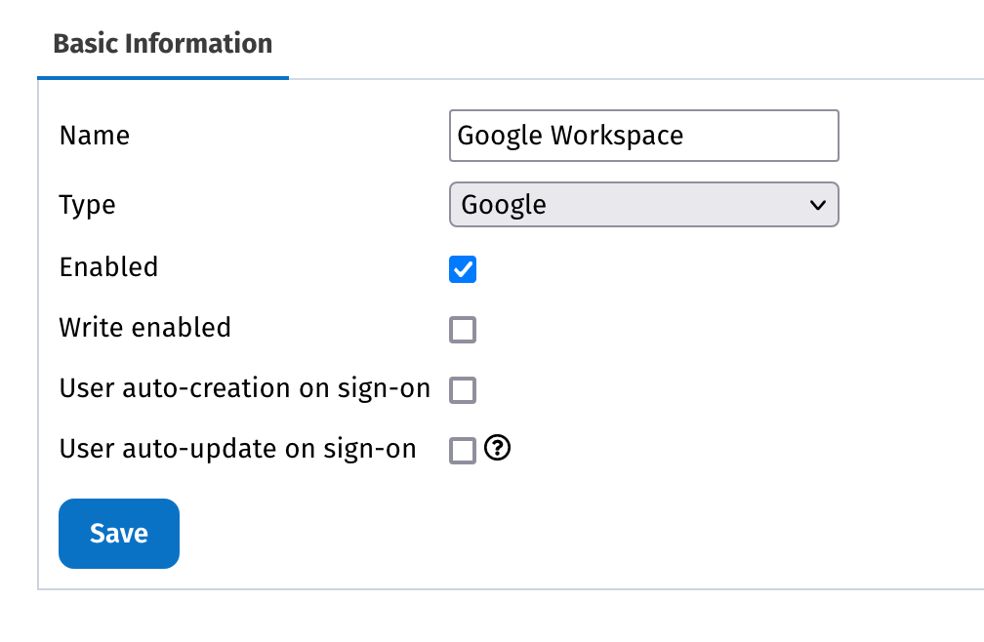Click User auto-creation on sign-on label
Image resolution: width=984 pixels, height=642 pixels.
(245, 388)
